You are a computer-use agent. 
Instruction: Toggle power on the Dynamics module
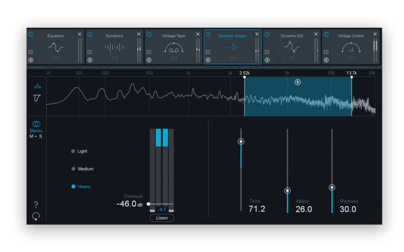[90, 34]
